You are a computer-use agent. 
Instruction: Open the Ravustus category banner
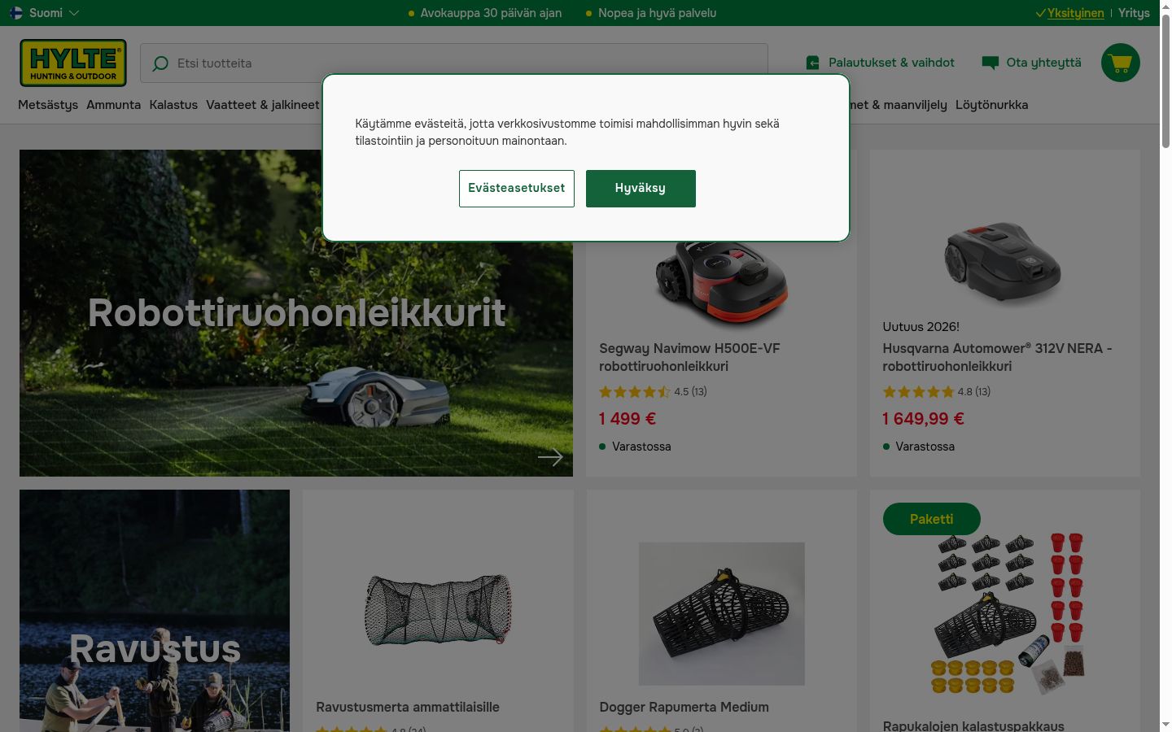[x=155, y=610]
